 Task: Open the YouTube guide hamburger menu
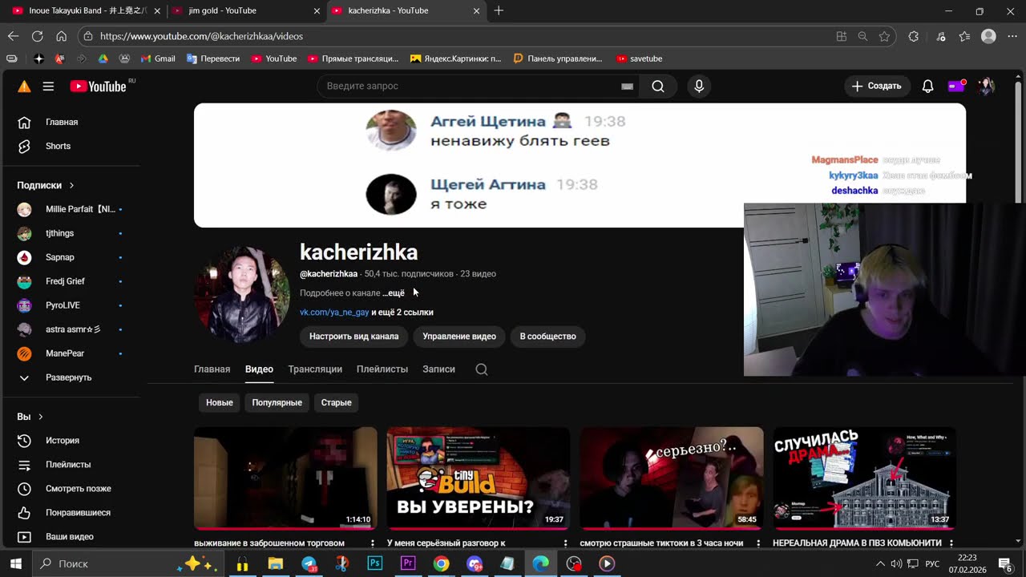(x=48, y=87)
